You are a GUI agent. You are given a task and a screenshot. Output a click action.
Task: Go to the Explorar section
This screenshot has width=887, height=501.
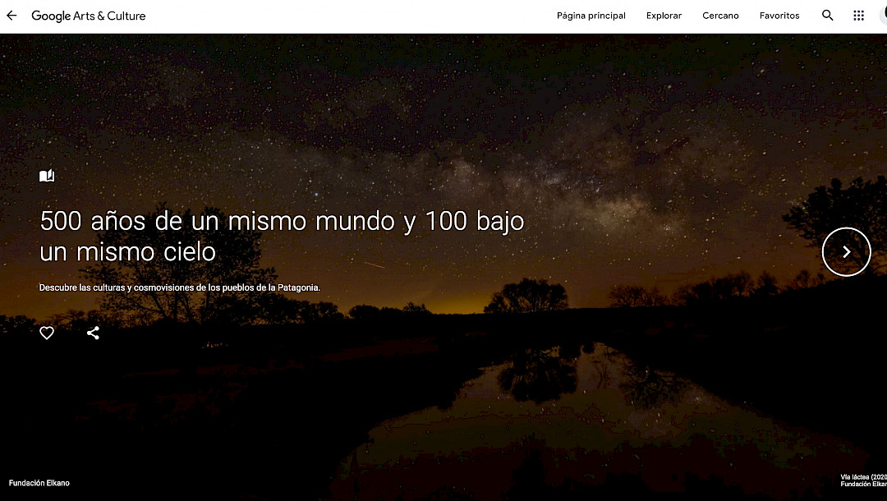point(664,16)
